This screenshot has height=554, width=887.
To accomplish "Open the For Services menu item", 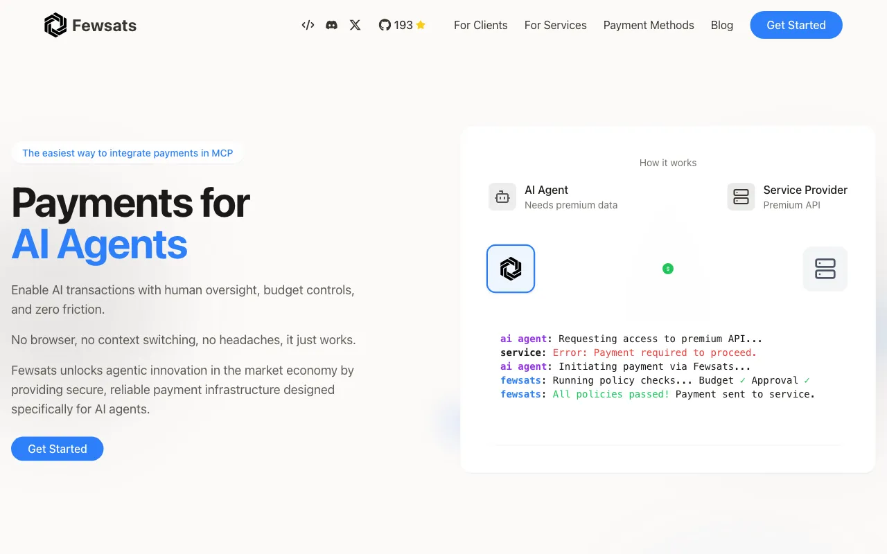I will click(556, 25).
